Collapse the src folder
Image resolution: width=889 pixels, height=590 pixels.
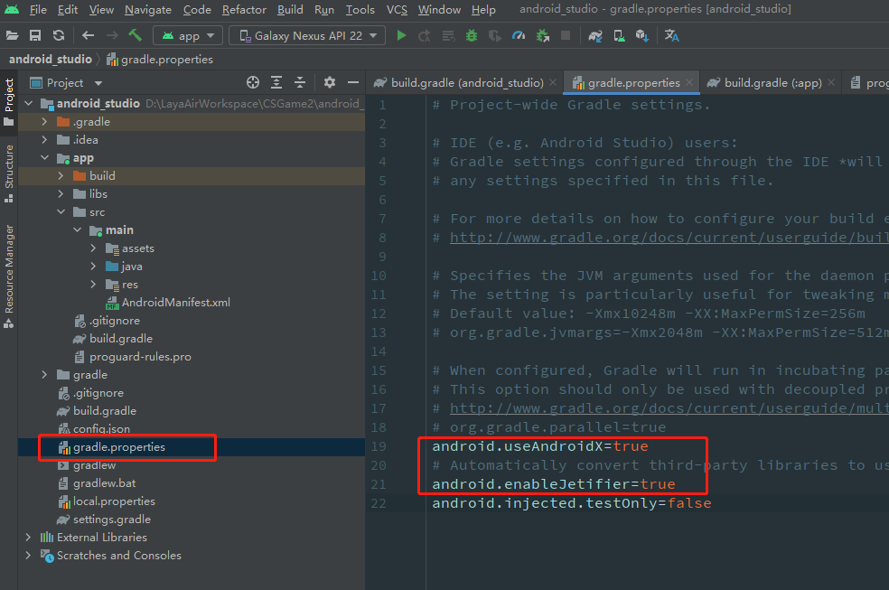pyautogui.click(x=61, y=212)
